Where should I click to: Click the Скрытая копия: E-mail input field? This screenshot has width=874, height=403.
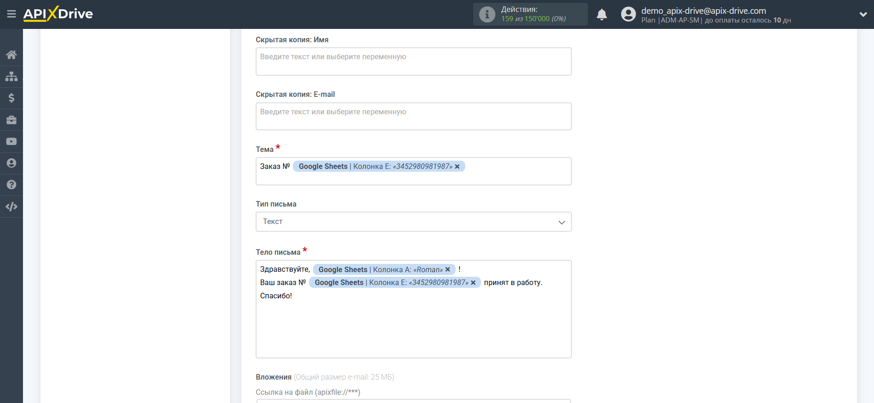(x=413, y=116)
